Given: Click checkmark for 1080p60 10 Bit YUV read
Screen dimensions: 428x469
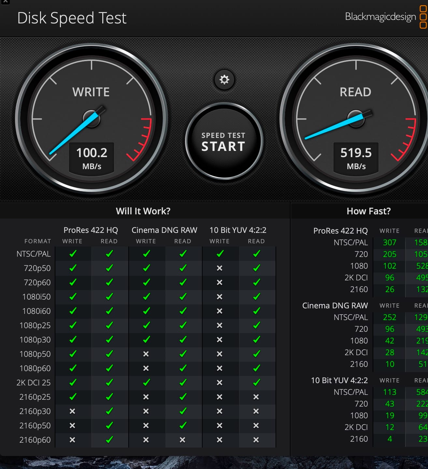Looking at the screenshot, I should click(257, 368).
